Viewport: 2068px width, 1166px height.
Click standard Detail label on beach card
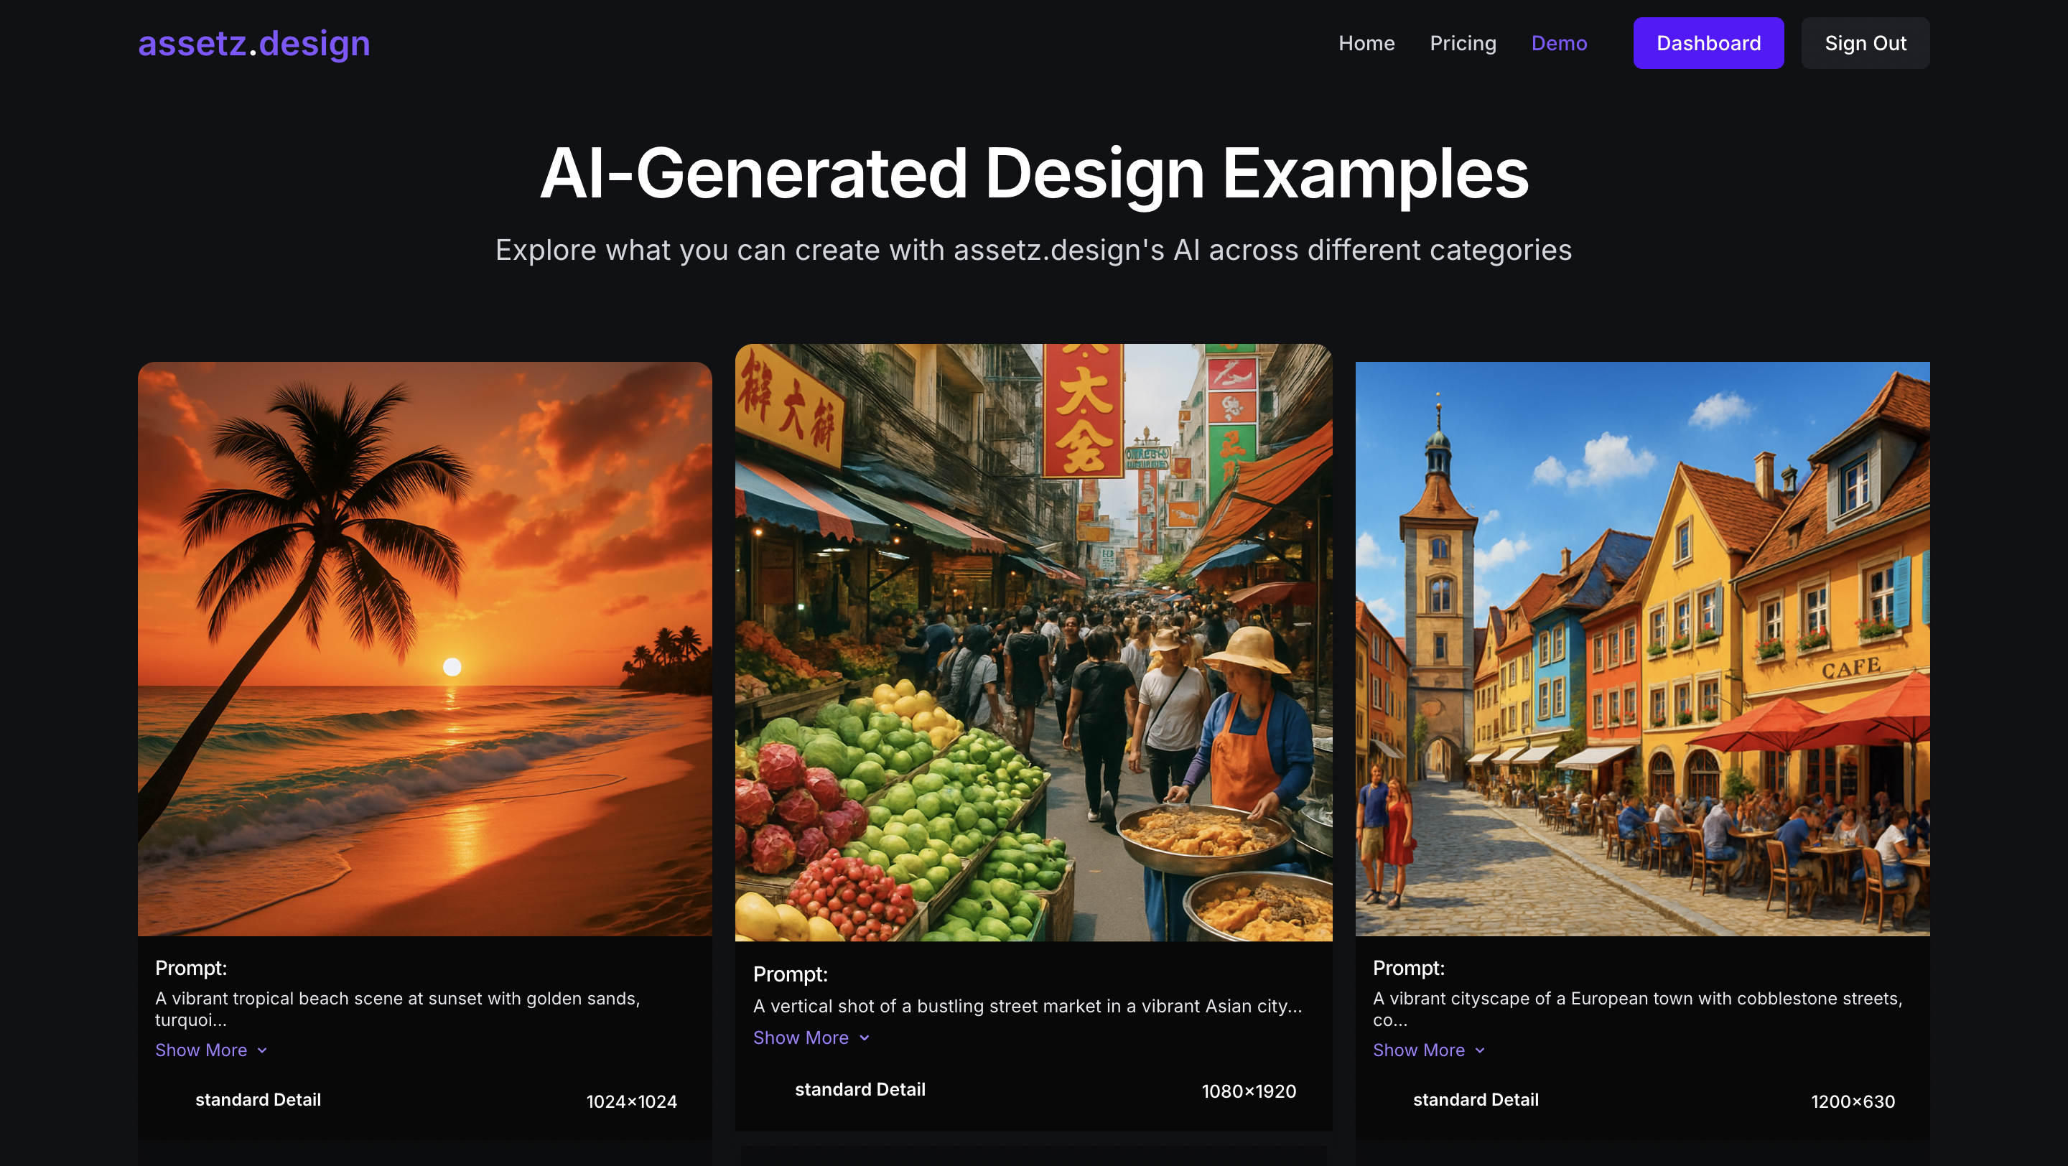click(258, 1099)
